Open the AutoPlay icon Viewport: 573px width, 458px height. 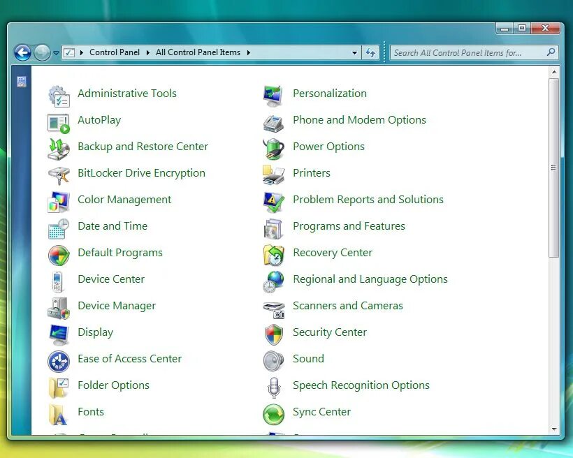click(x=59, y=124)
